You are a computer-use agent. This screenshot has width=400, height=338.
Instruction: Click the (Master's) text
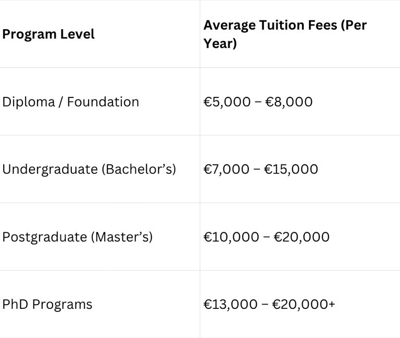tap(122, 237)
